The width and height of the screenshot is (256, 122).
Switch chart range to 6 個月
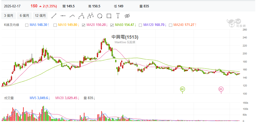click(x=24, y=16)
